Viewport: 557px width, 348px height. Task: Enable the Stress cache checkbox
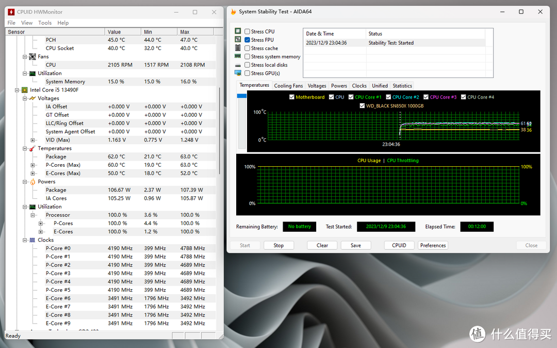click(247, 48)
